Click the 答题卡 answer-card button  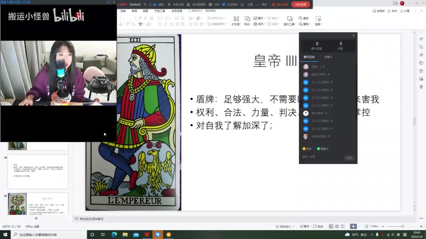[x=323, y=149]
